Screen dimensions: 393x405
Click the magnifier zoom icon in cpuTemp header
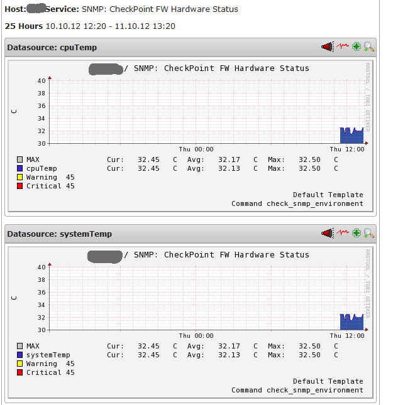(368, 46)
